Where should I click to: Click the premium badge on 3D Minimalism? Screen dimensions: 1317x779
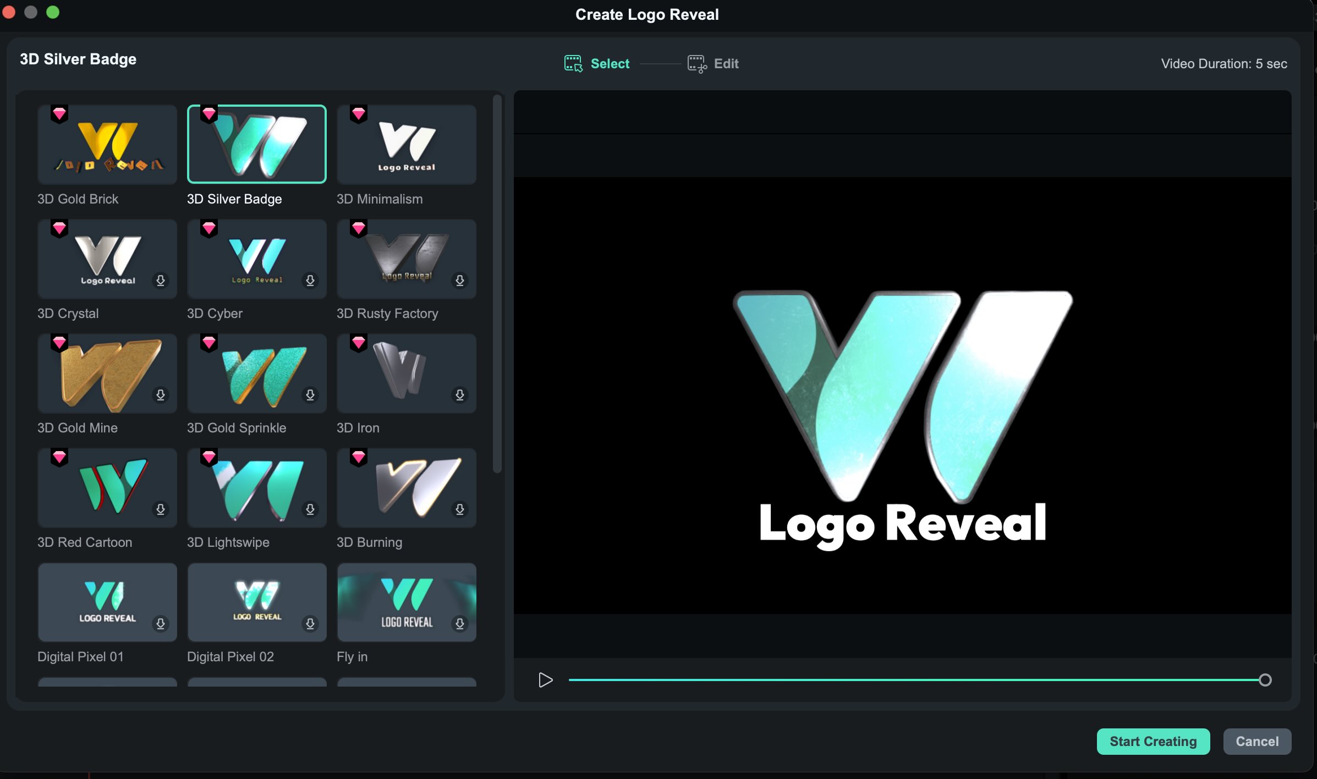[x=358, y=114]
